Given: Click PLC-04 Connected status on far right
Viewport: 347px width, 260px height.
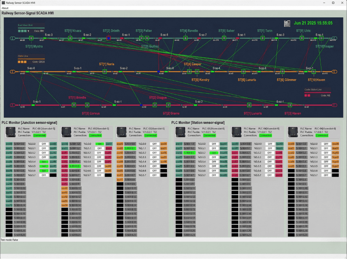Looking at the screenshot, I should pyautogui.click(x=321, y=135).
